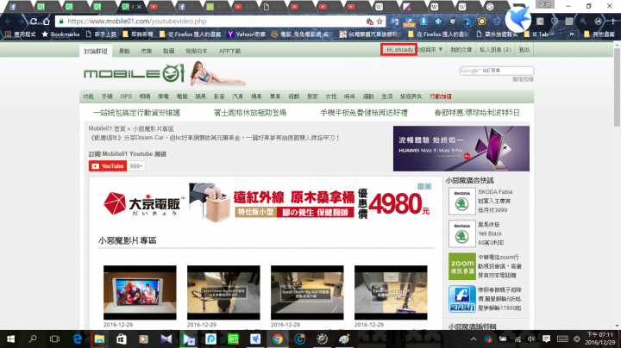
Task: Select the 討論群組 tab
Action: [96, 51]
